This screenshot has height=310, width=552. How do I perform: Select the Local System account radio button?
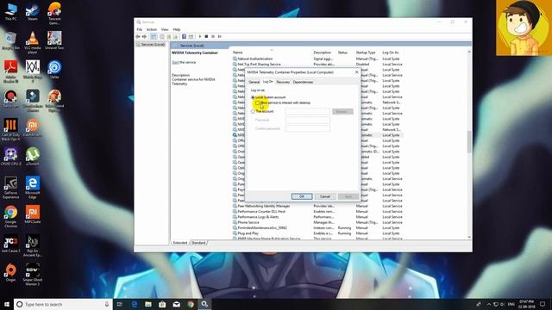tap(253, 97)
